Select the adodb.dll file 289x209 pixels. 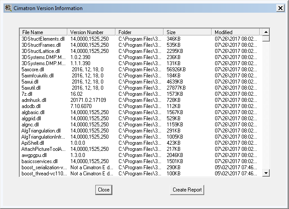click(31, 106)
